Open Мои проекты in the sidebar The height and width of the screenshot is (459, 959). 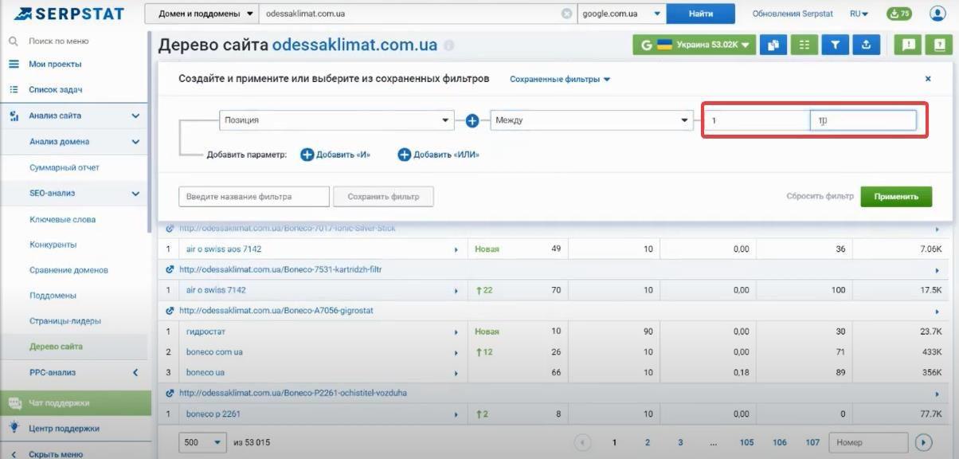[55, 64]
